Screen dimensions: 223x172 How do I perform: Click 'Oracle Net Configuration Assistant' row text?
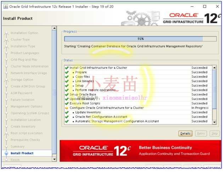101,117
